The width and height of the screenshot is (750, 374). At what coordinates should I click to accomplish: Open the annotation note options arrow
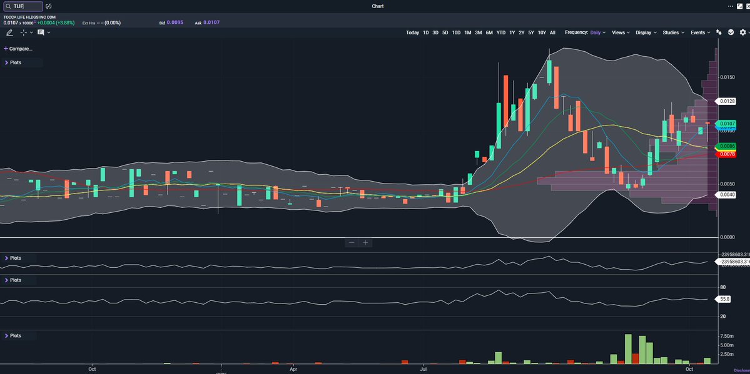[49, 32]
